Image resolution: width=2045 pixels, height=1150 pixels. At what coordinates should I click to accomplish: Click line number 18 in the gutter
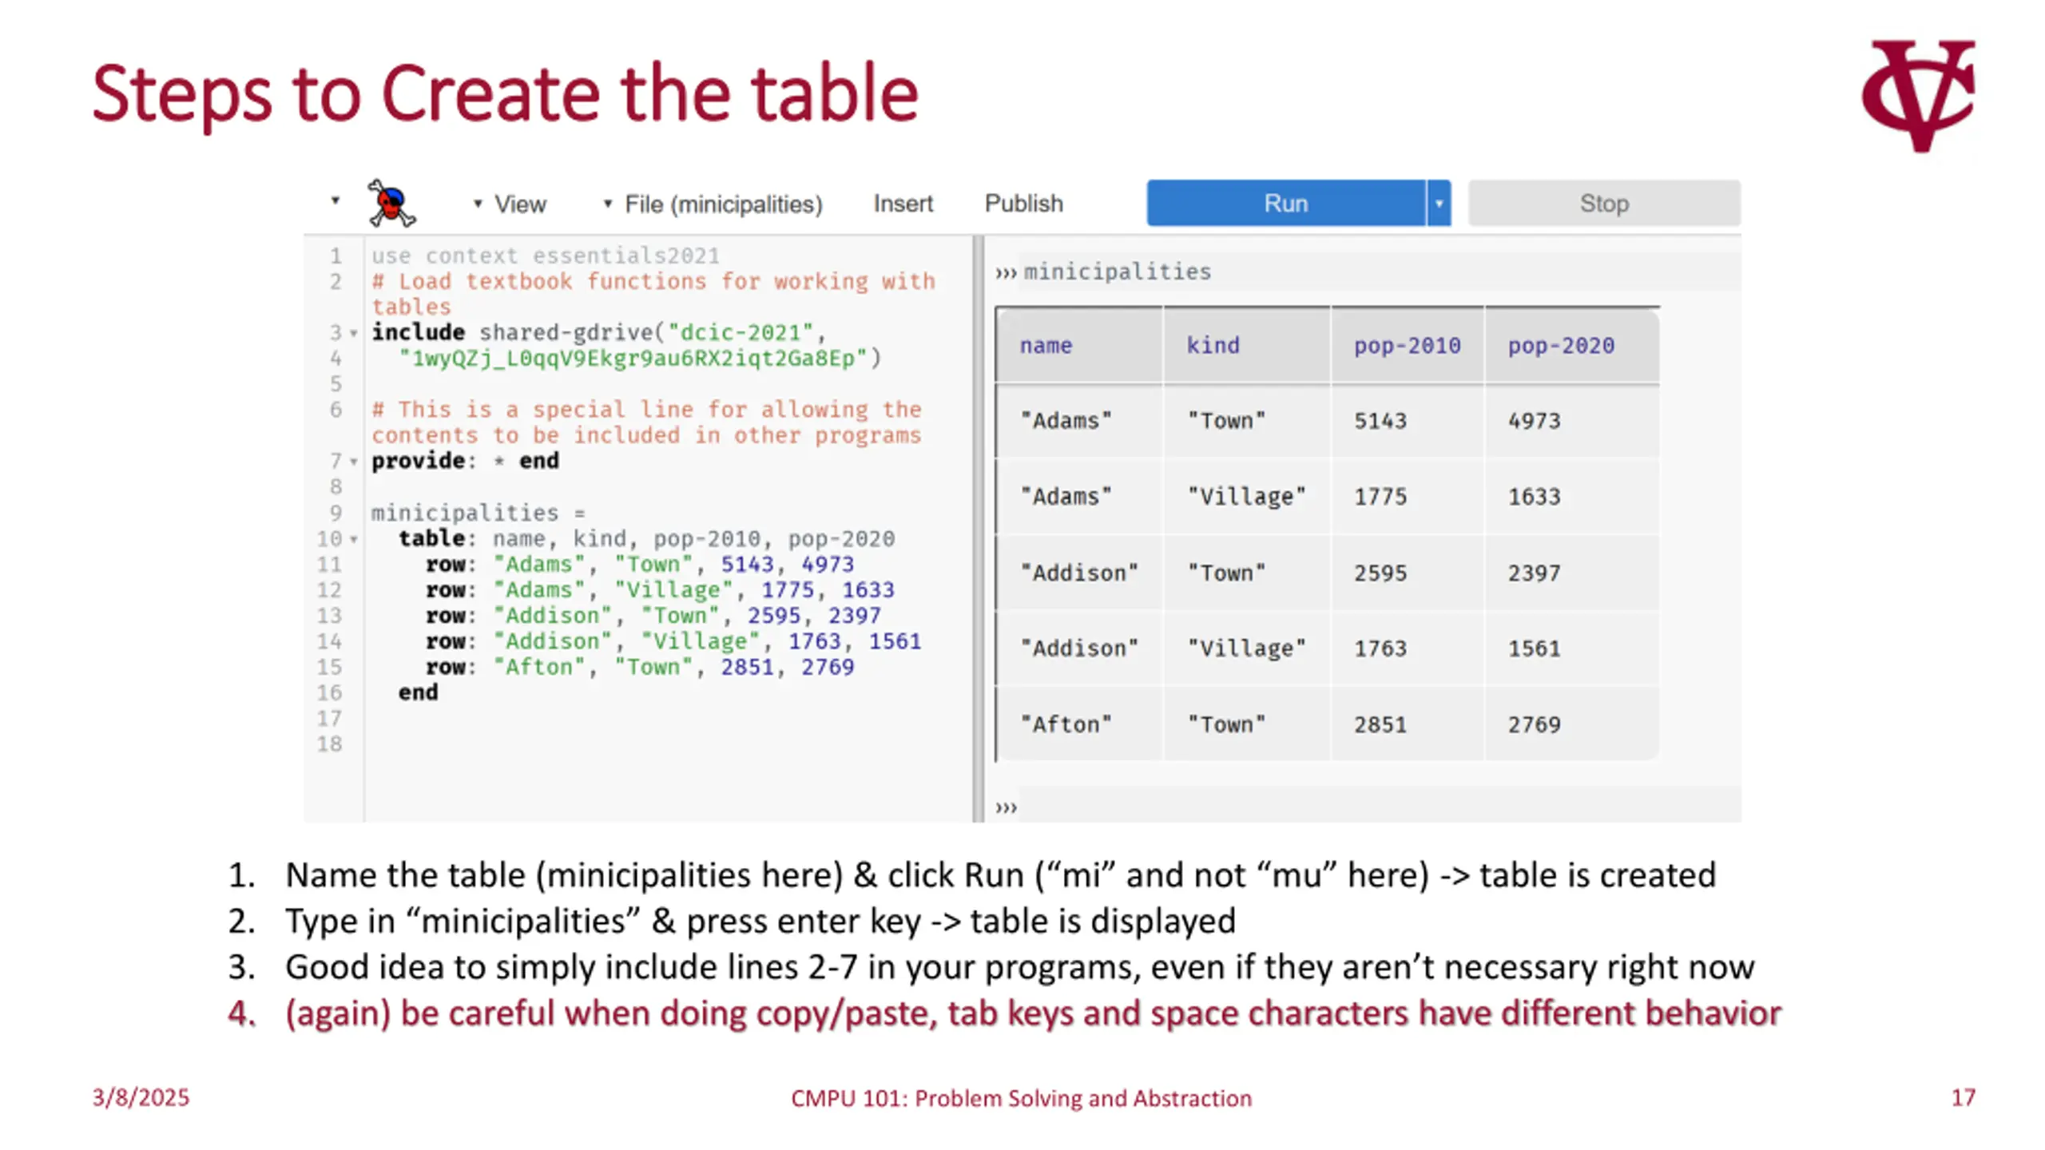[329, 744]
